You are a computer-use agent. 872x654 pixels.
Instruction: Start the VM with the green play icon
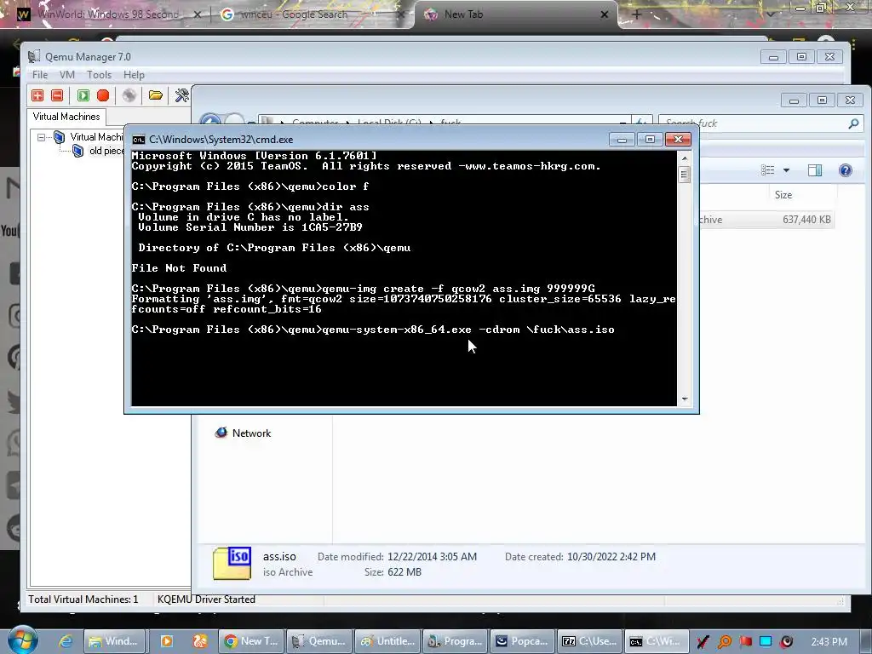coord(83,95)
